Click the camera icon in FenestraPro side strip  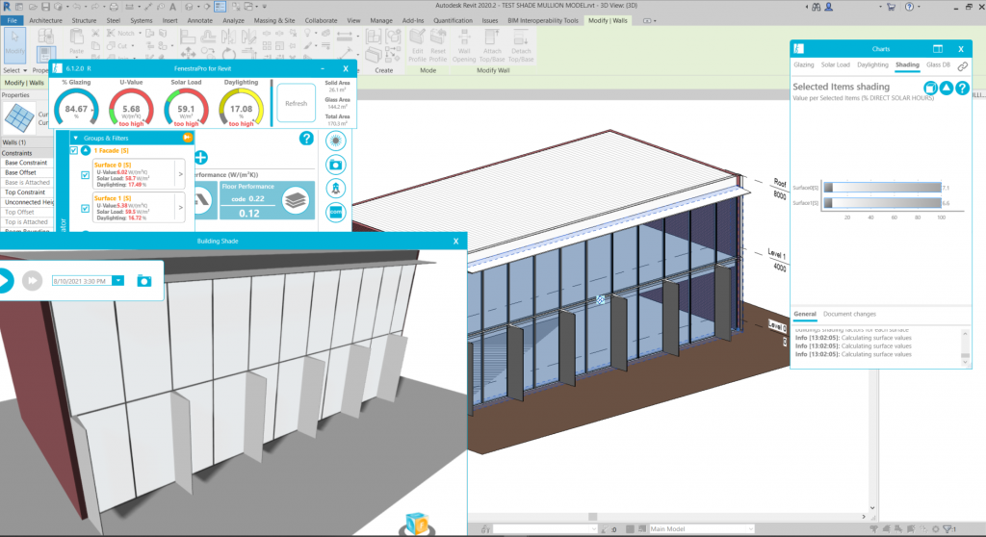tap(336, 165)
